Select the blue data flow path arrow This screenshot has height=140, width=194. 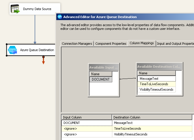(35, 30)
